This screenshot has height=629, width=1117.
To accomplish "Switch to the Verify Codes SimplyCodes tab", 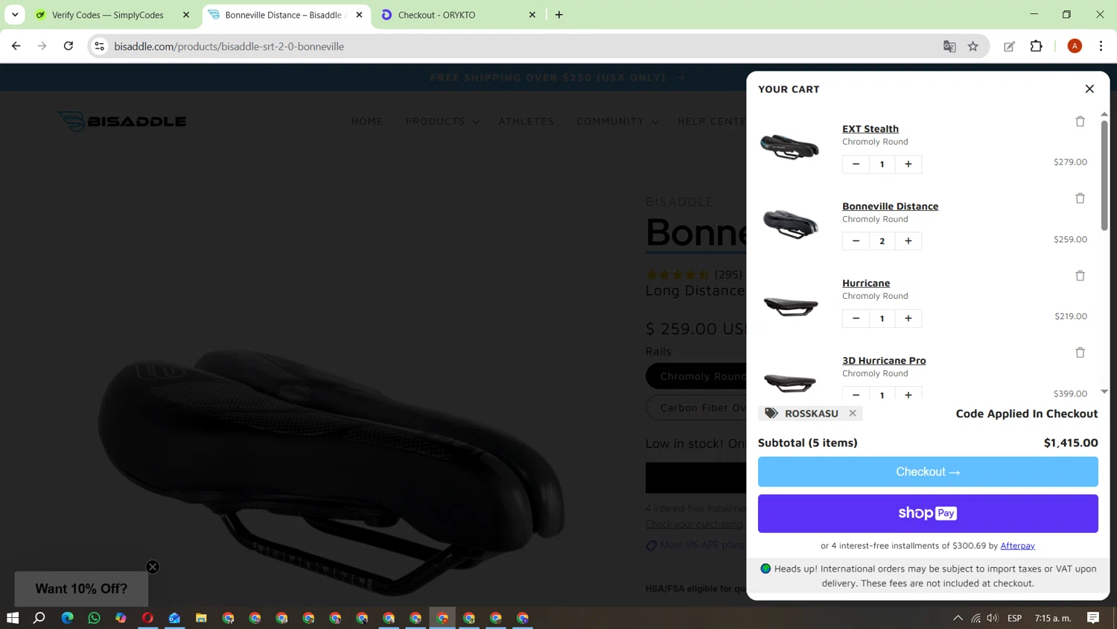I will [107, 15].
